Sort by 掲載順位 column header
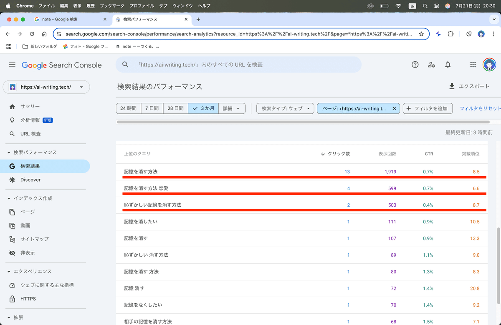This screenshot has width=501, height=325. [471, 154]
